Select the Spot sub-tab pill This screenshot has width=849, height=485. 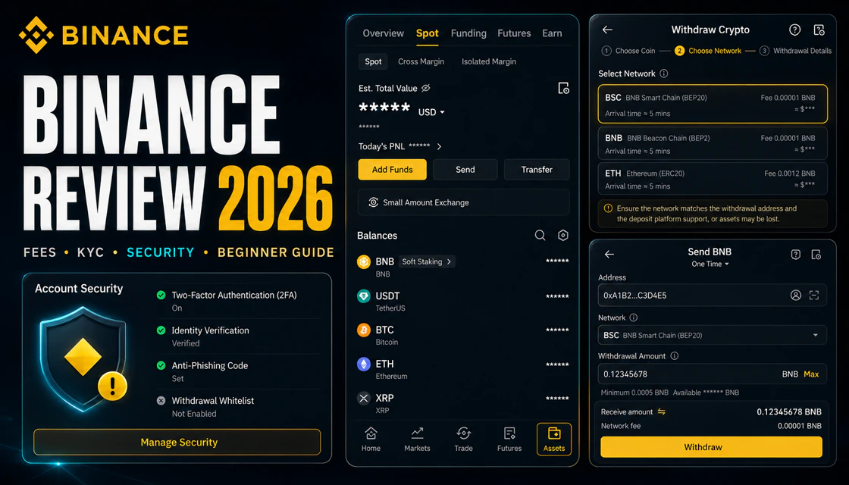coord(373,61)
